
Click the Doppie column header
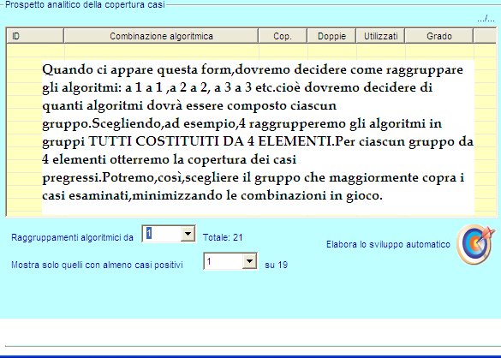pyautogui.click(x=331, y=36)
